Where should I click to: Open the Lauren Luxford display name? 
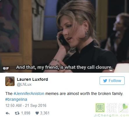pos(32,79)
